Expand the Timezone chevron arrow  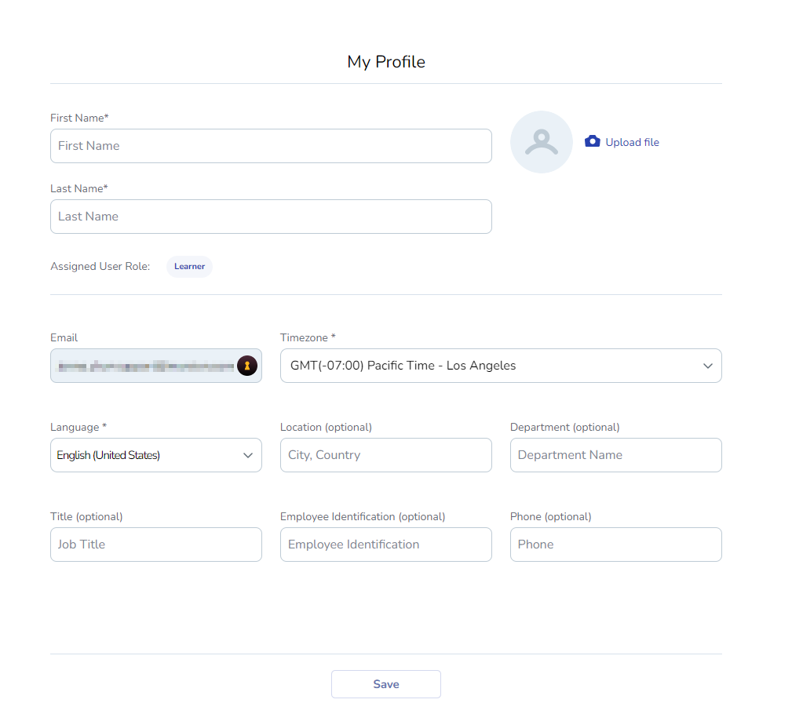[707, 366]
